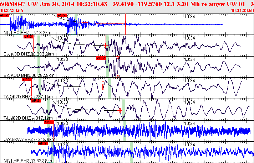Click the 10:34 time label on NC LHE trace
This screenshot has height=163, width=254.
coord(189,144)
